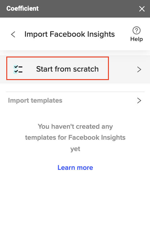This screenshot has height=243, width=150.
Task: Click the divider line above Import templates
Action: (75, 92)
